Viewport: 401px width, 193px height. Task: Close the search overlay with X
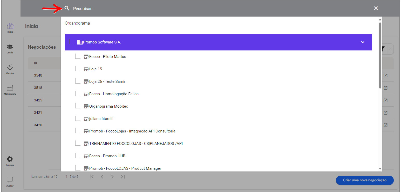click(x=376, y=8)
